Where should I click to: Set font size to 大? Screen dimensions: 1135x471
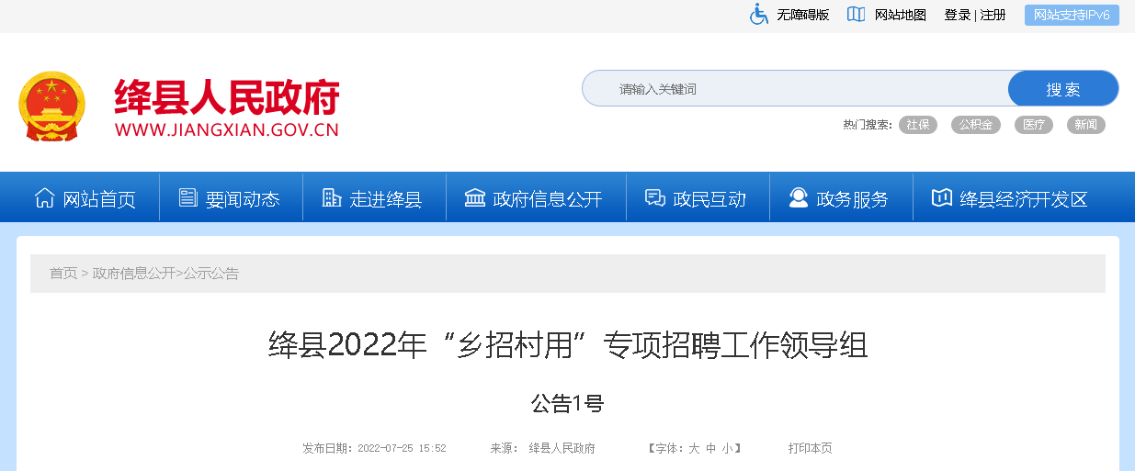tap(694, 449)
